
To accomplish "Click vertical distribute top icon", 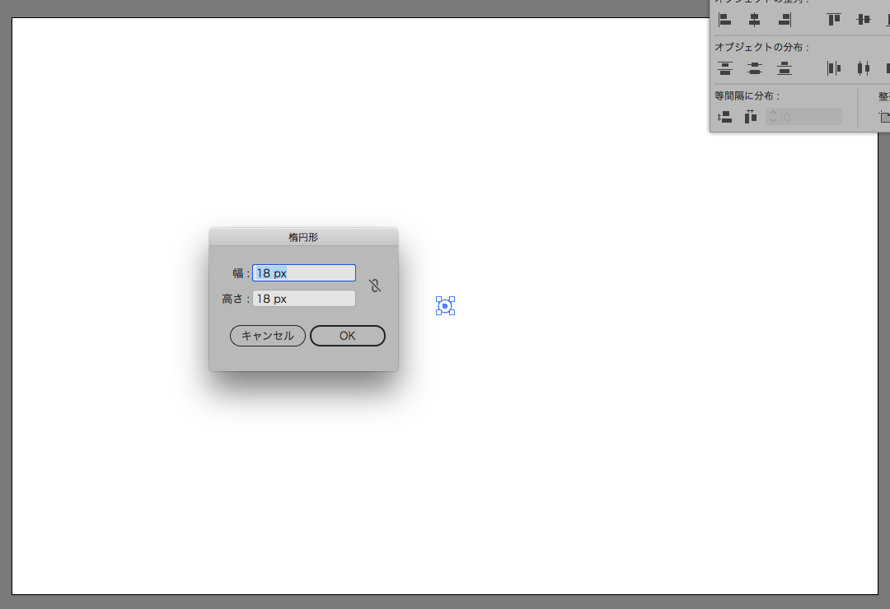I will (x=724, y=68).
